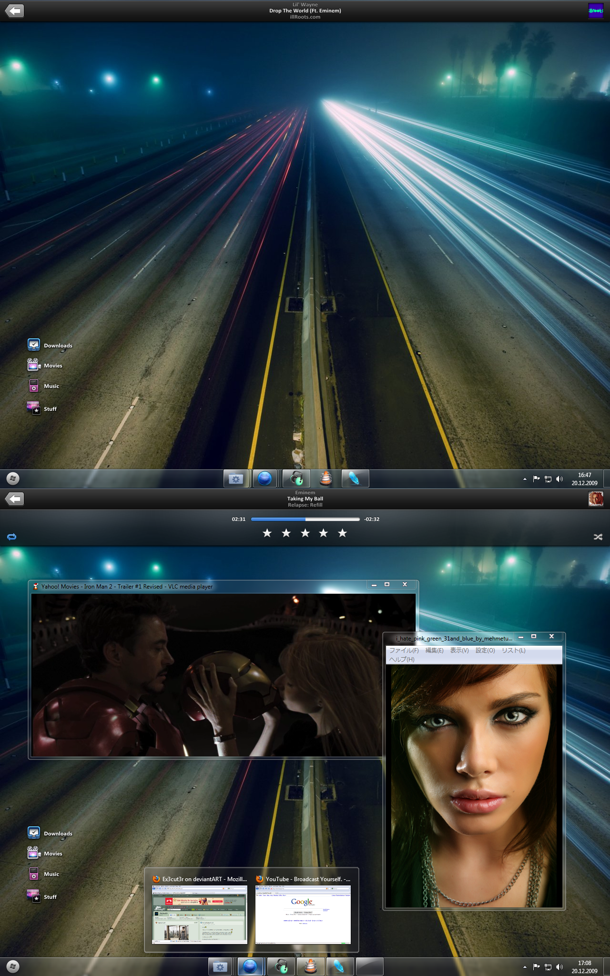Click the headphones icon on the 17:08 taskbar
Screen dimensions: 610x976
tap(281, 967)
